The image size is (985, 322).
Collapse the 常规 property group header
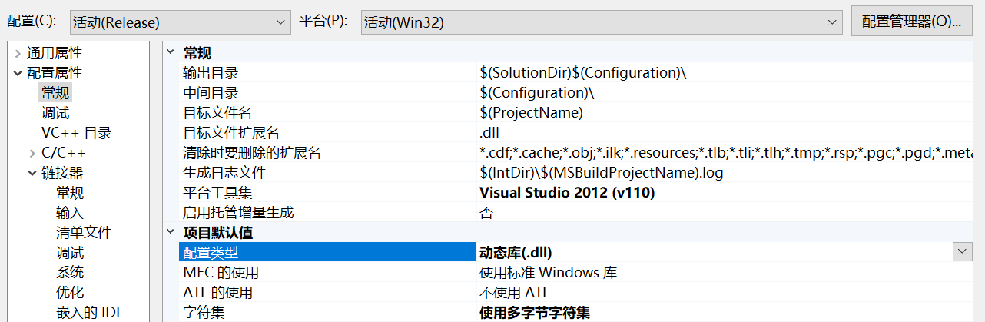pyautogui.click(x=171, y=53)
